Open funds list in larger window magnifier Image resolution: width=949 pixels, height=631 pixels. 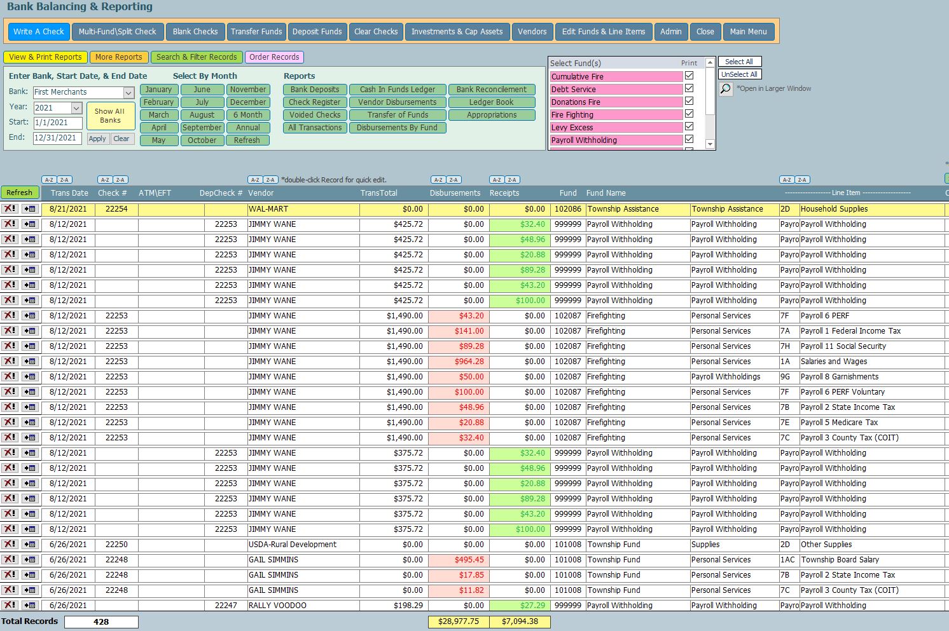(x=726, y=89)
